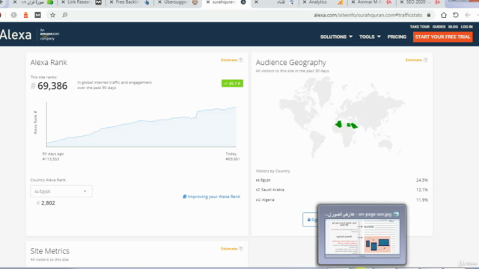Open the Guides link
The height and width of the screenshot is (269, 479).
coord(439,27)
